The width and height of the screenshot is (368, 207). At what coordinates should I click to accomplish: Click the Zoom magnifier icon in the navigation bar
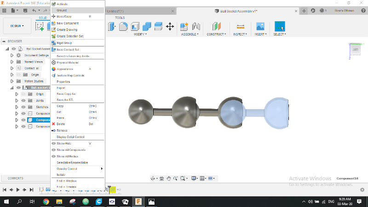(x=175, y=178)
